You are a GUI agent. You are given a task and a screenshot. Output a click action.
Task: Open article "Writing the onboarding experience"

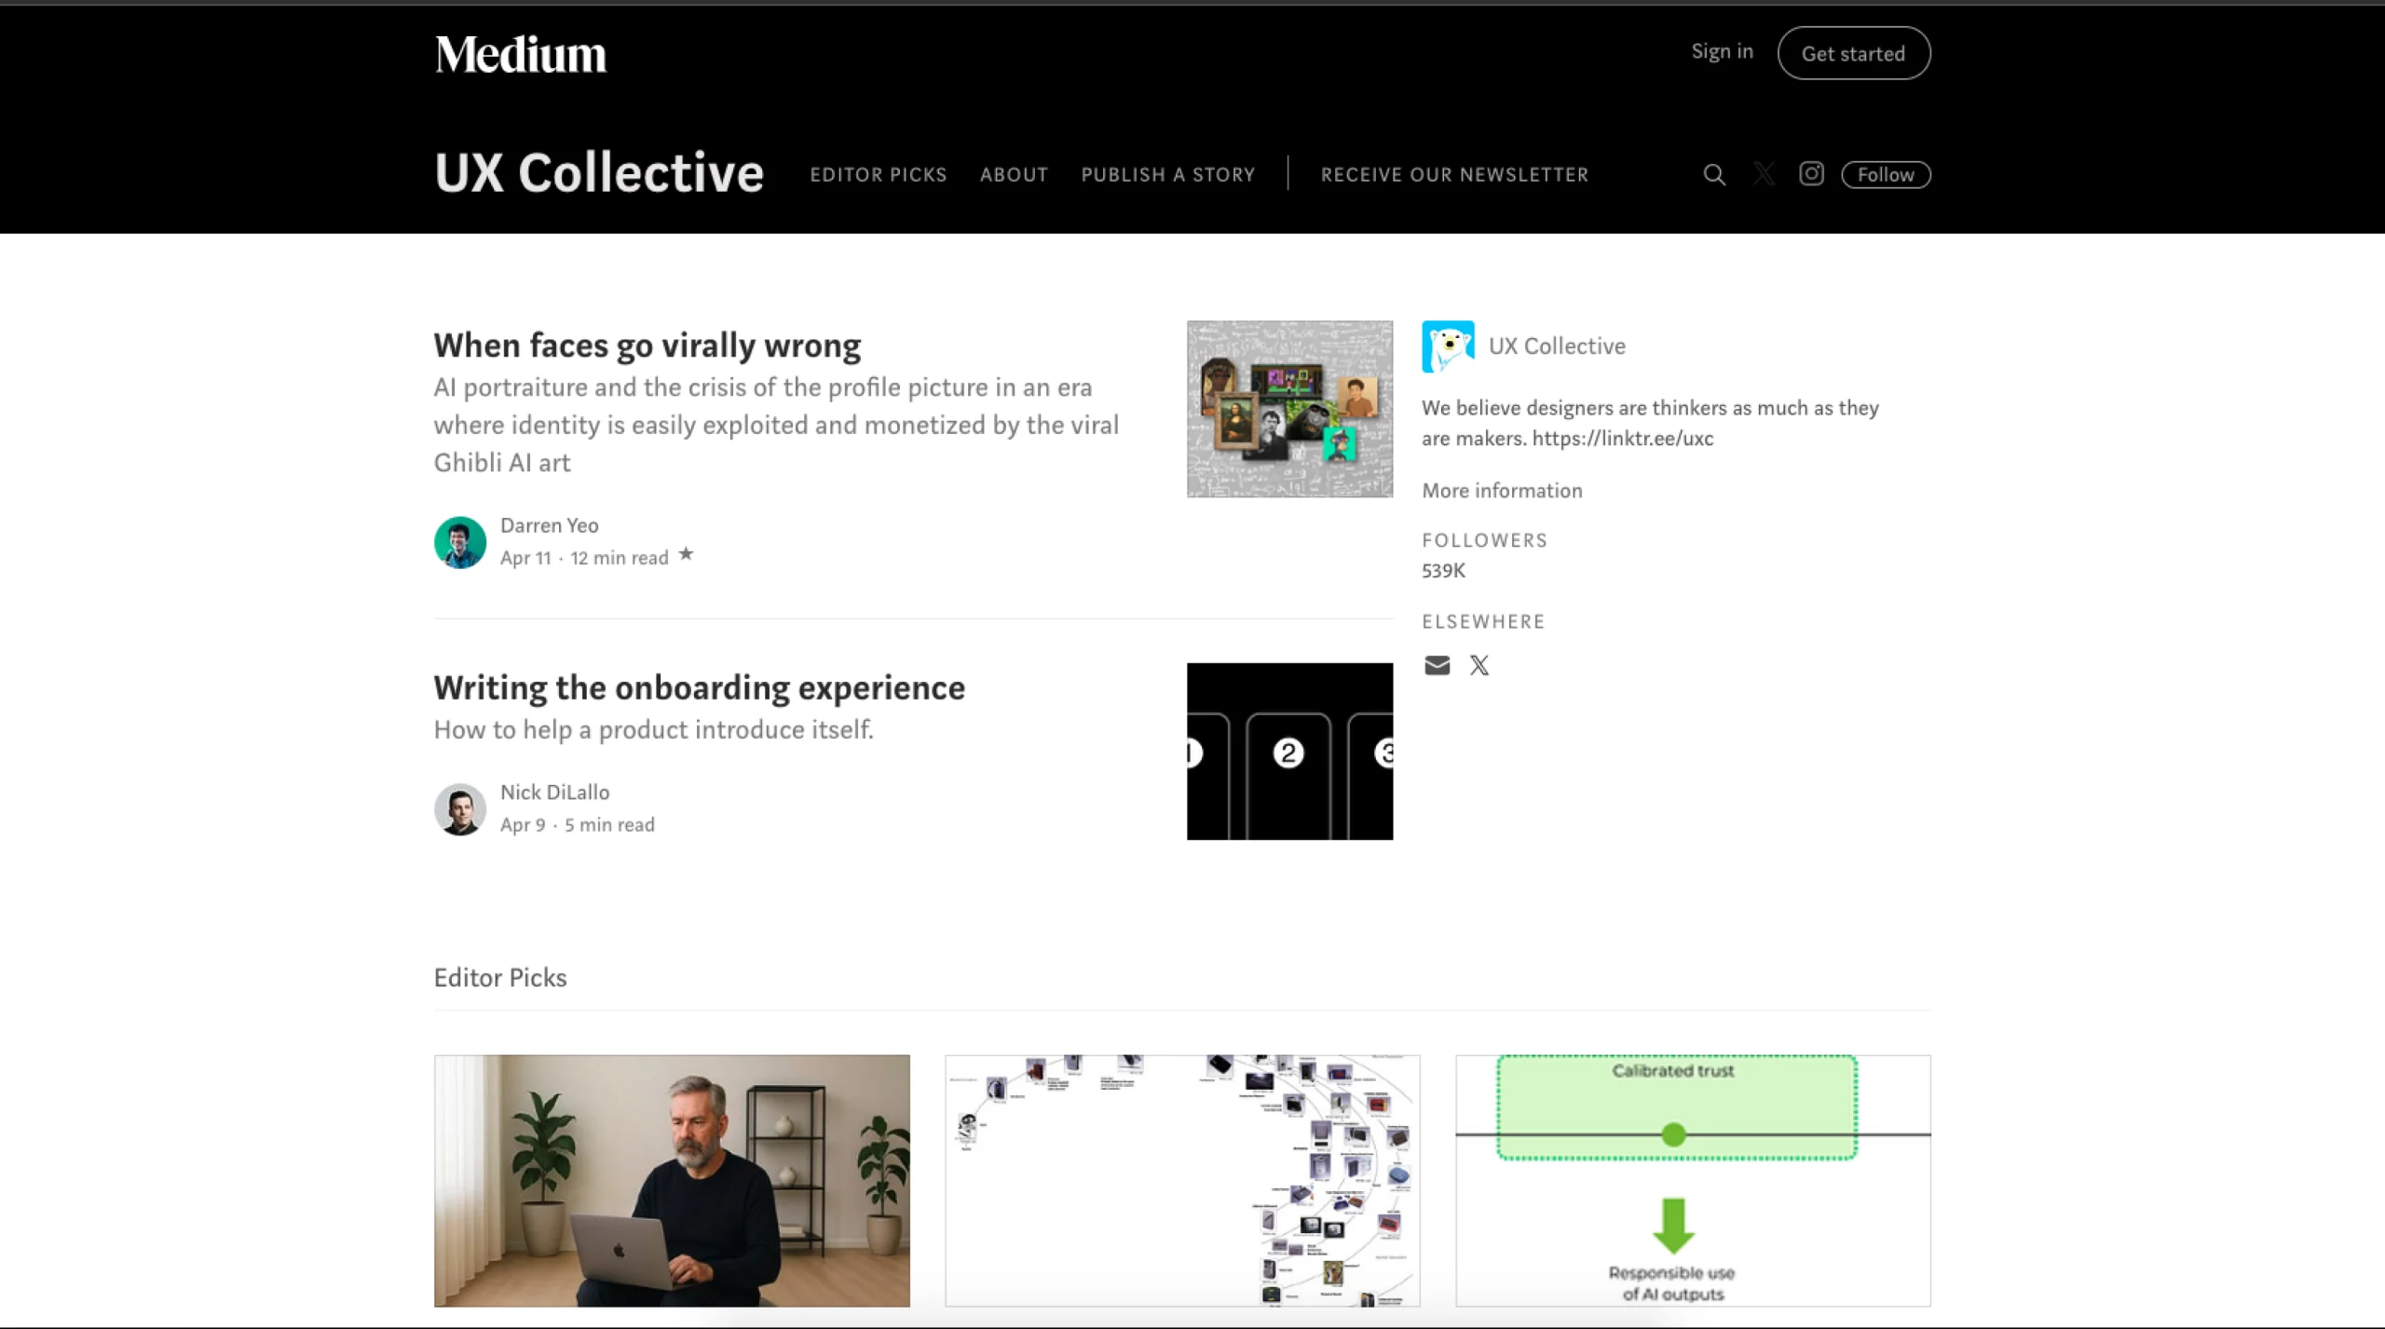(700, 687)
